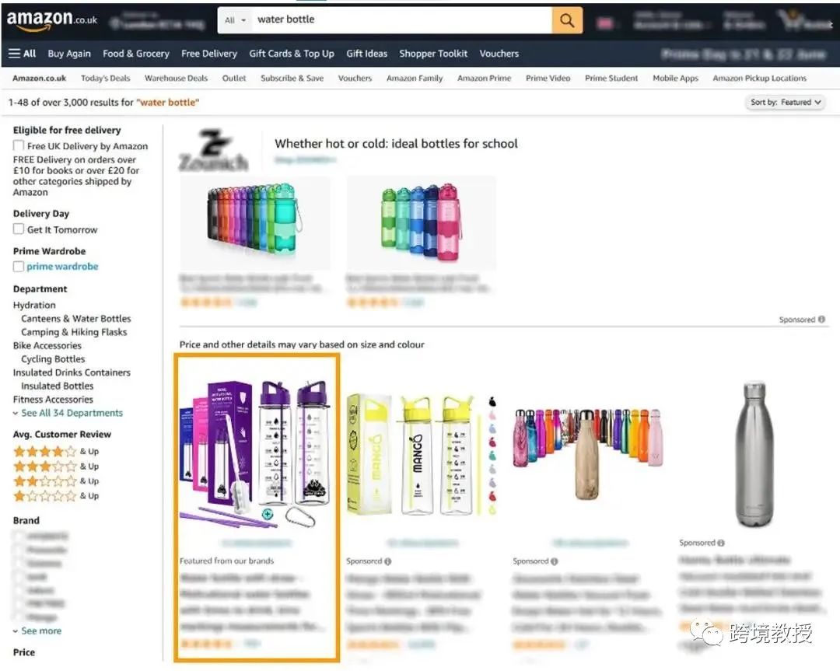
Task: Click the Amazon.co.uk logo
Action: (x=51, y=19)
